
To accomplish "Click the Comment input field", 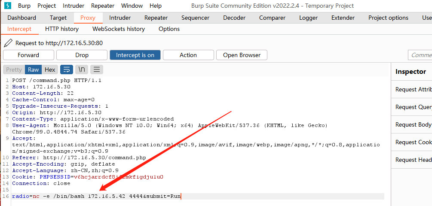I will (420, 55).
